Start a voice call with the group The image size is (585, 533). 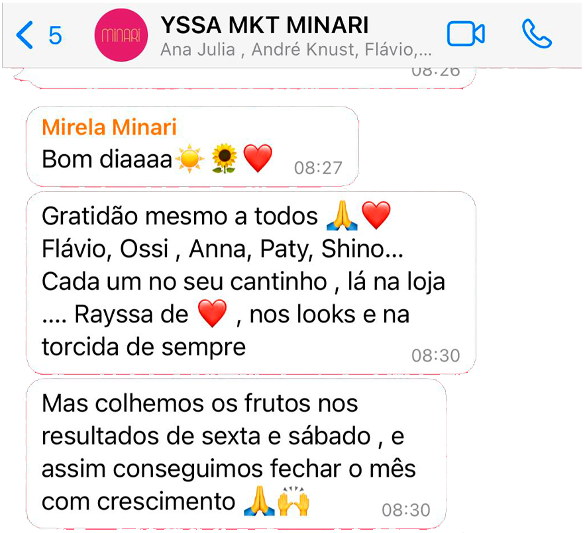pyautogui.click(x=537, y=34)
